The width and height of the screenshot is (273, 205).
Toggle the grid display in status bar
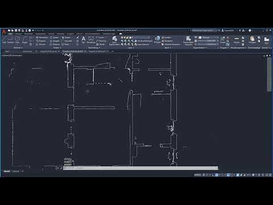point(204,175)
